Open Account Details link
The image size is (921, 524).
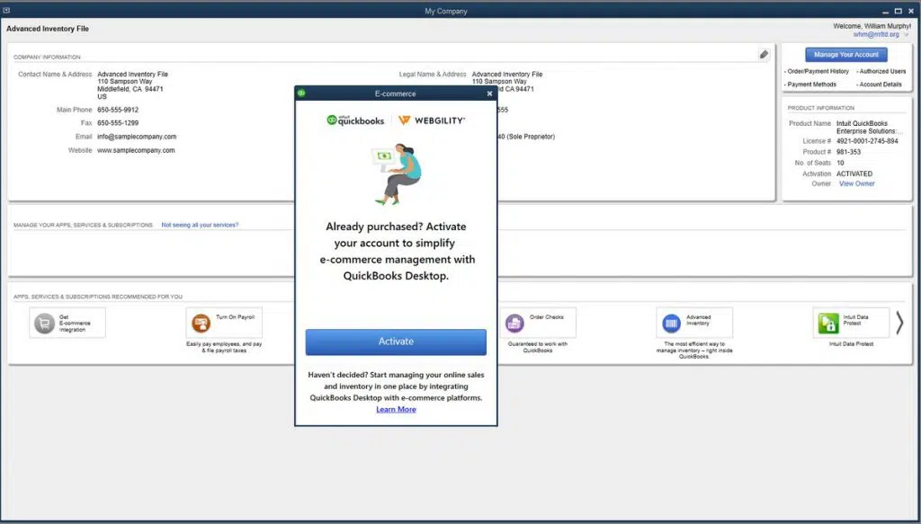[879, 84]
